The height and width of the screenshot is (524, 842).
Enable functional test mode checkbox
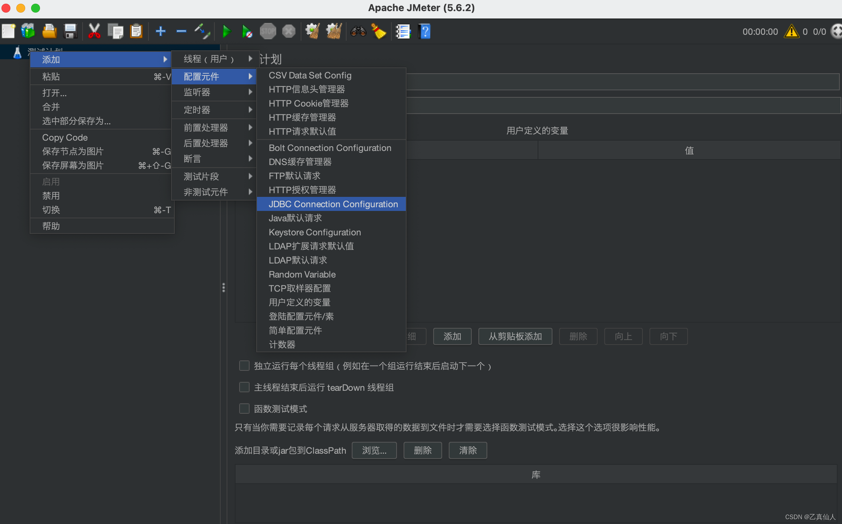point(244,409)
